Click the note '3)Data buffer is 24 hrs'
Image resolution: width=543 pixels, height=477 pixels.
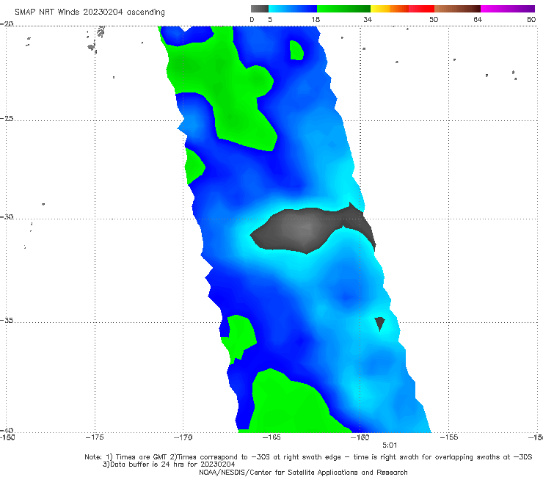[169, 465]
